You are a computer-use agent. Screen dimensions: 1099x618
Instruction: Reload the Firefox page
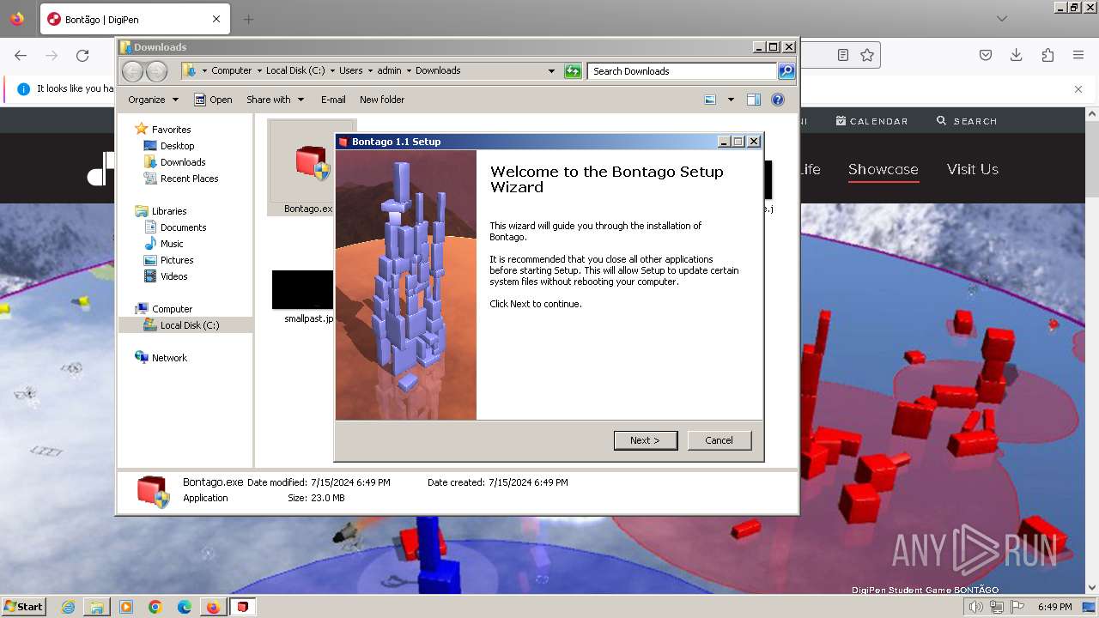[x=82, y=55]
